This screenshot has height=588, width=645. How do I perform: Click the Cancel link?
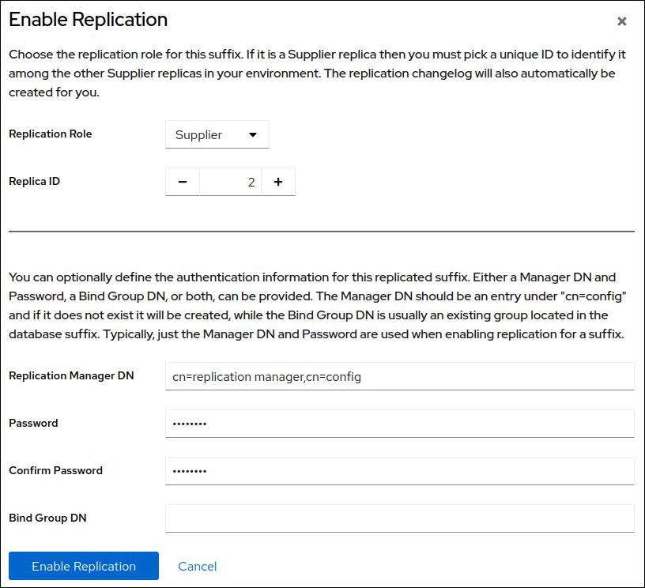coord(198,566)
